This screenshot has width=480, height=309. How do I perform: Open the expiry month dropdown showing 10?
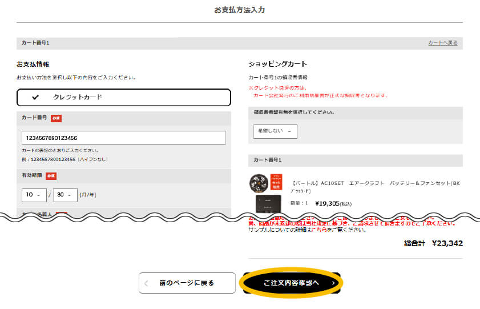click(x=34, y=195)
